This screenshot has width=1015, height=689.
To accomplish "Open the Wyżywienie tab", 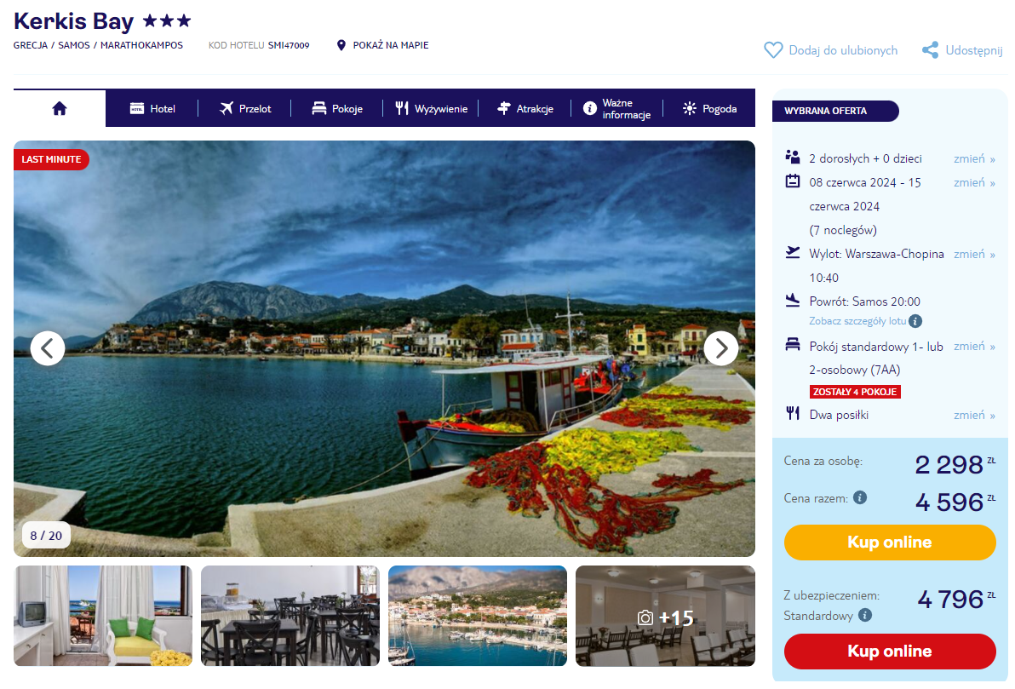I will click(x=431, y=109).
